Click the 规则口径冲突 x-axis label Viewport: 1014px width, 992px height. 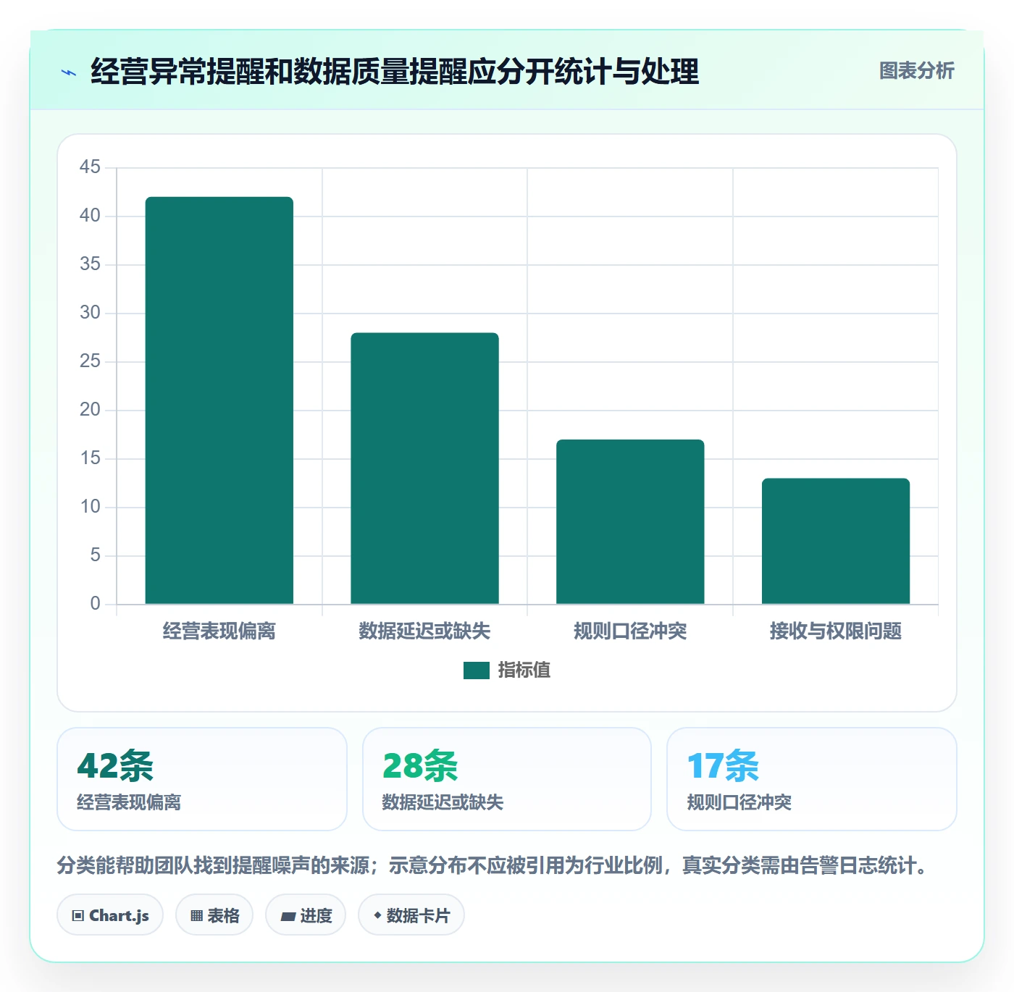point(630,631)
